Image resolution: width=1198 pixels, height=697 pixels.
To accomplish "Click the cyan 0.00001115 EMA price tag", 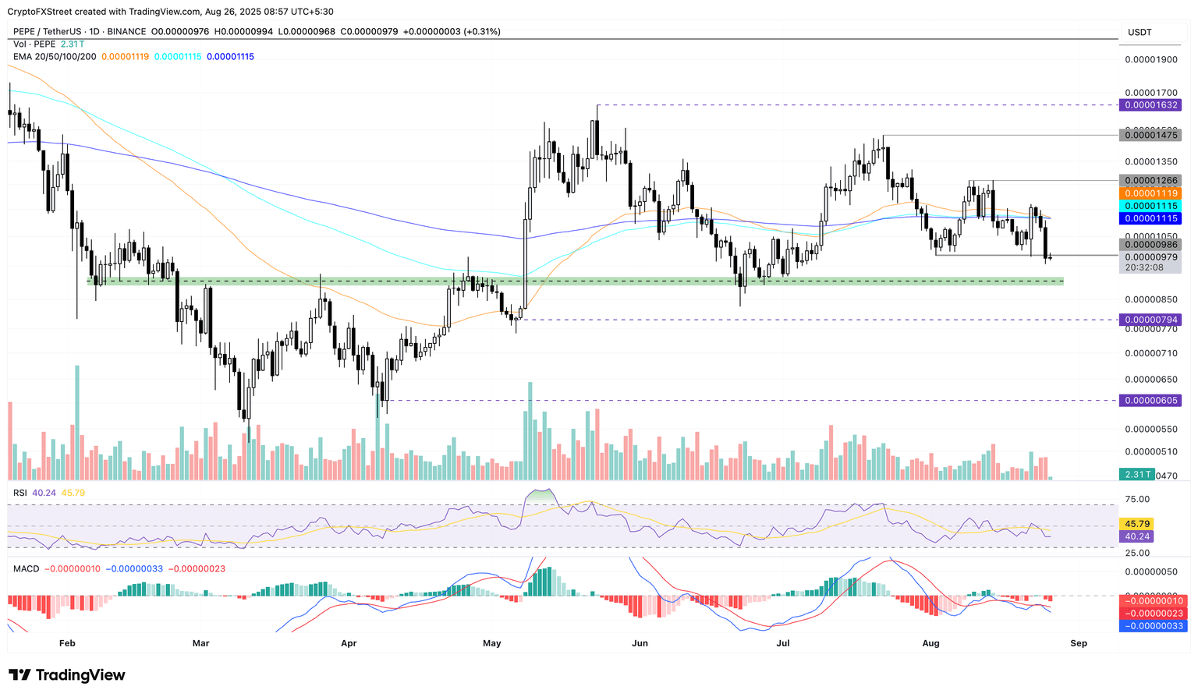I will 1150,205.
